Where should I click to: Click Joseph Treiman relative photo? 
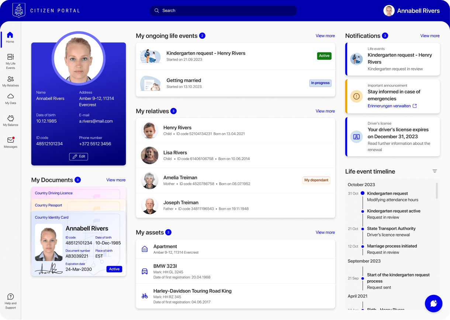[149, 206]
